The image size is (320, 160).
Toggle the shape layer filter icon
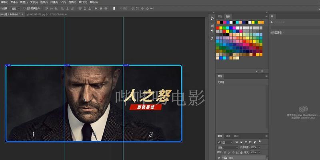[250, 142]
